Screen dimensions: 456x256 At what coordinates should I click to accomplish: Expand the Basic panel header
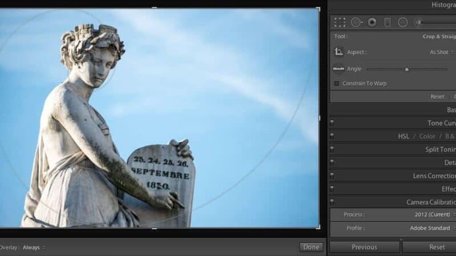[x=393, y=110]
